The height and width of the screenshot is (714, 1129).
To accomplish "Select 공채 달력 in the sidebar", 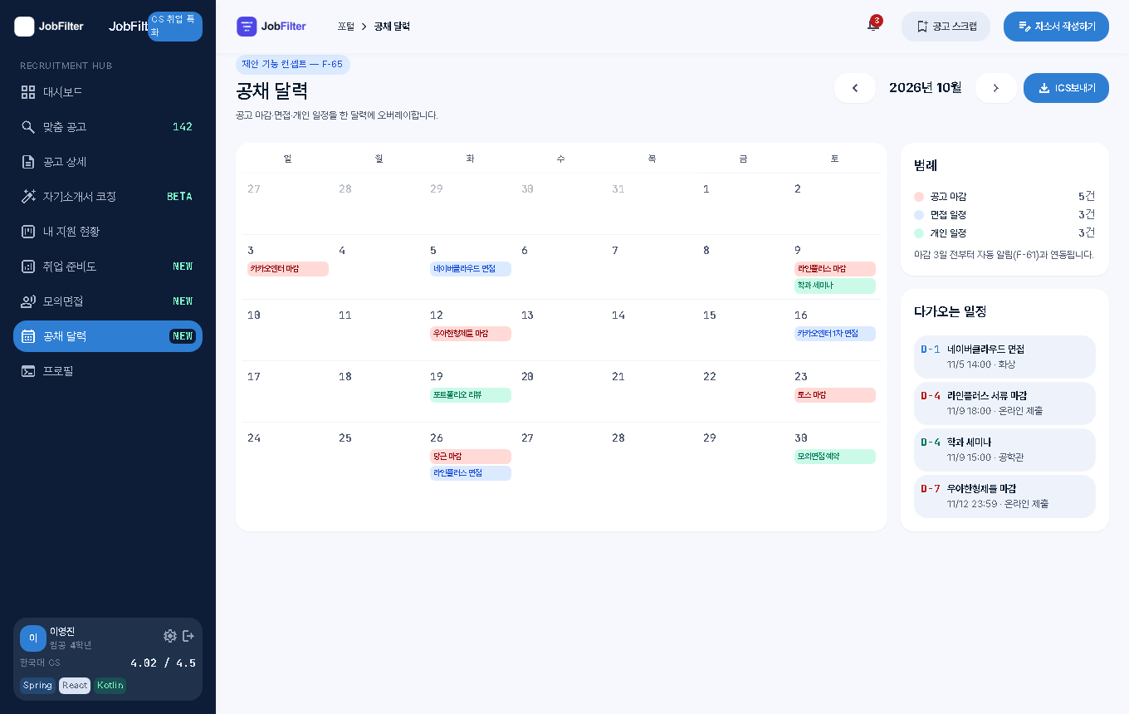I will (x=108, y=336).
